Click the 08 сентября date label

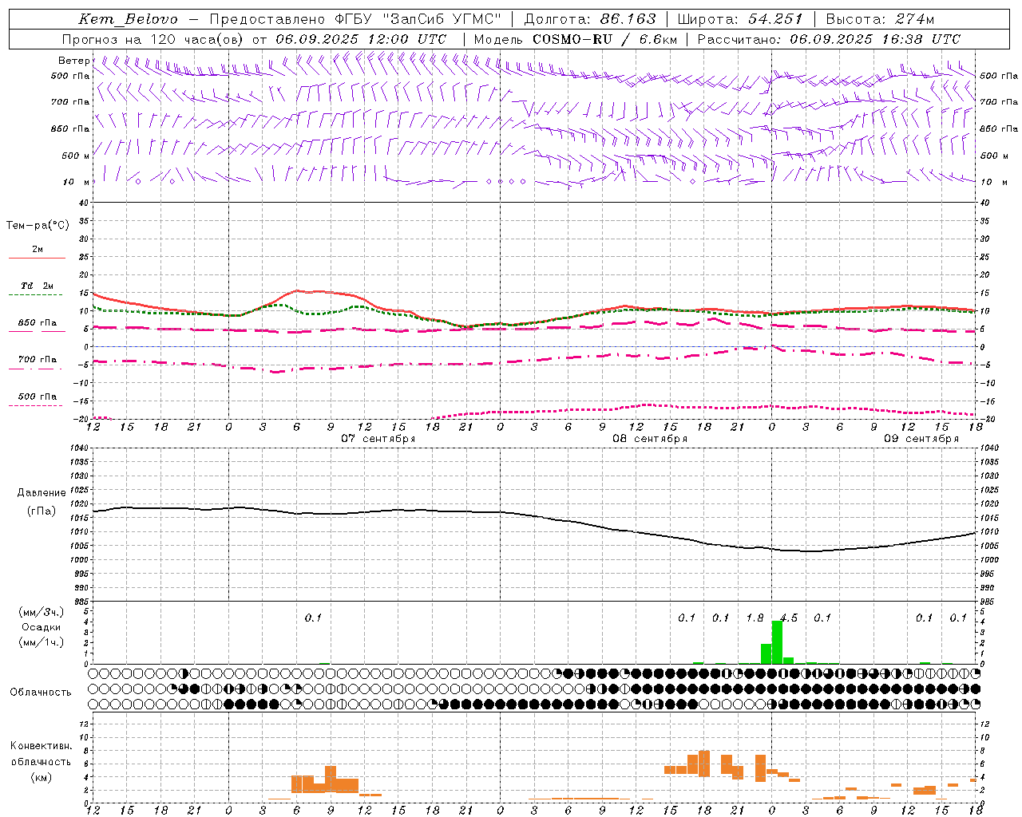(x=650, y=439)
